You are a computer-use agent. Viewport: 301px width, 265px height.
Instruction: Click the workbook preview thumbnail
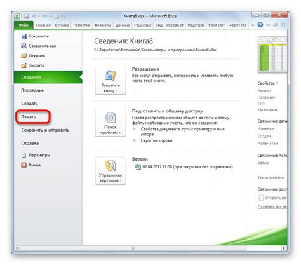point(272,55)
